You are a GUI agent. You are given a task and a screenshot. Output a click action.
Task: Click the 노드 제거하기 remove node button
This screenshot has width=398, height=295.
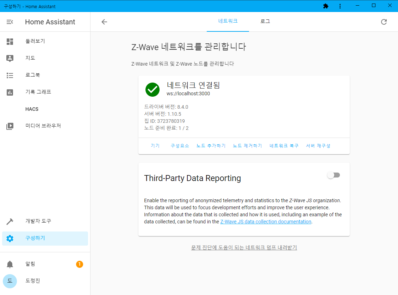coord(248,146)
